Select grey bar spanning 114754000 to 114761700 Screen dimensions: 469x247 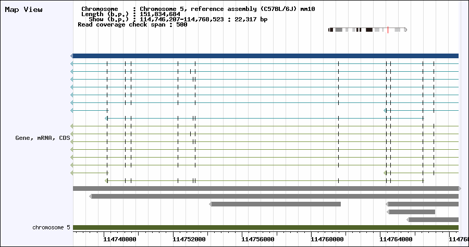coord(275,204)
